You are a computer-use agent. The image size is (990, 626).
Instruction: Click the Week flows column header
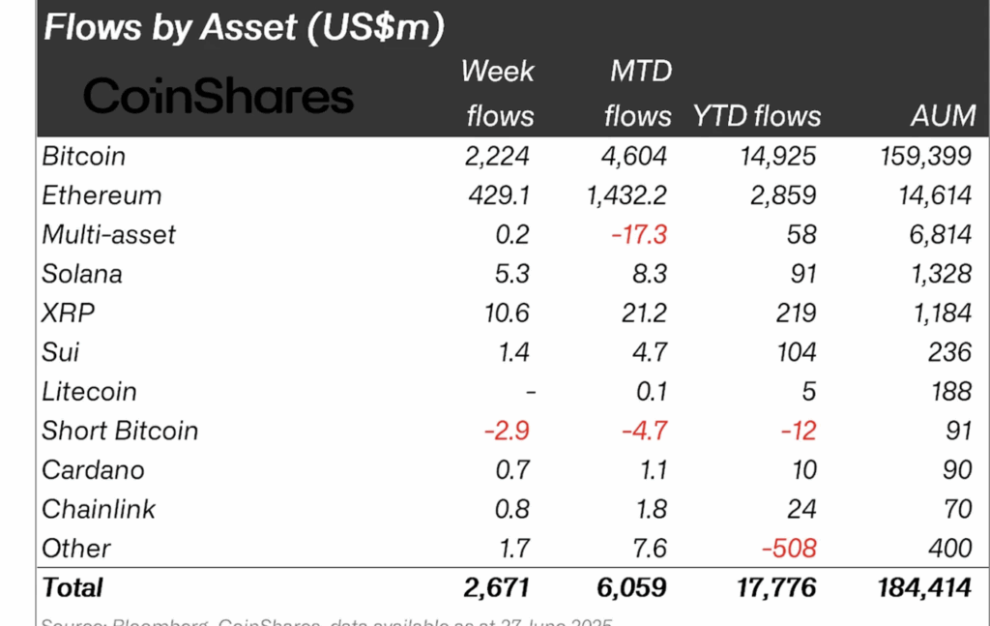pyautogui.click(x=498, y=94)
